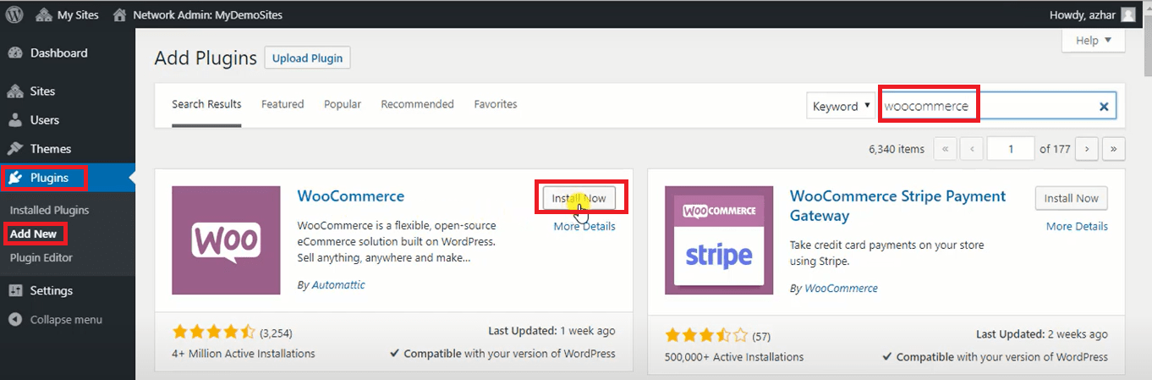
Task: Click the current page number field
Action: 1011,149
